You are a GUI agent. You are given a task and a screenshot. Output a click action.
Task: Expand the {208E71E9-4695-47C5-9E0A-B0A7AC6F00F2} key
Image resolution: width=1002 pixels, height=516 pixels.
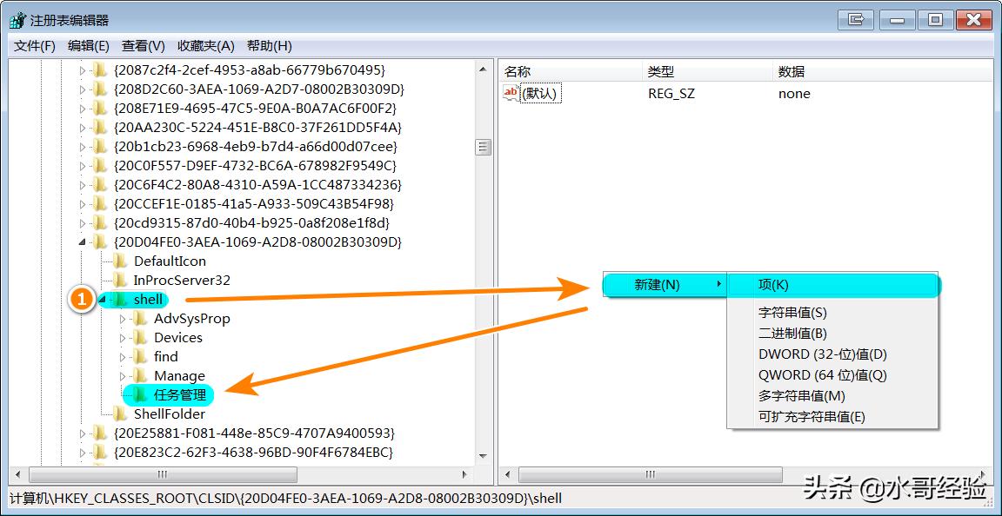[x=83, y=109]
